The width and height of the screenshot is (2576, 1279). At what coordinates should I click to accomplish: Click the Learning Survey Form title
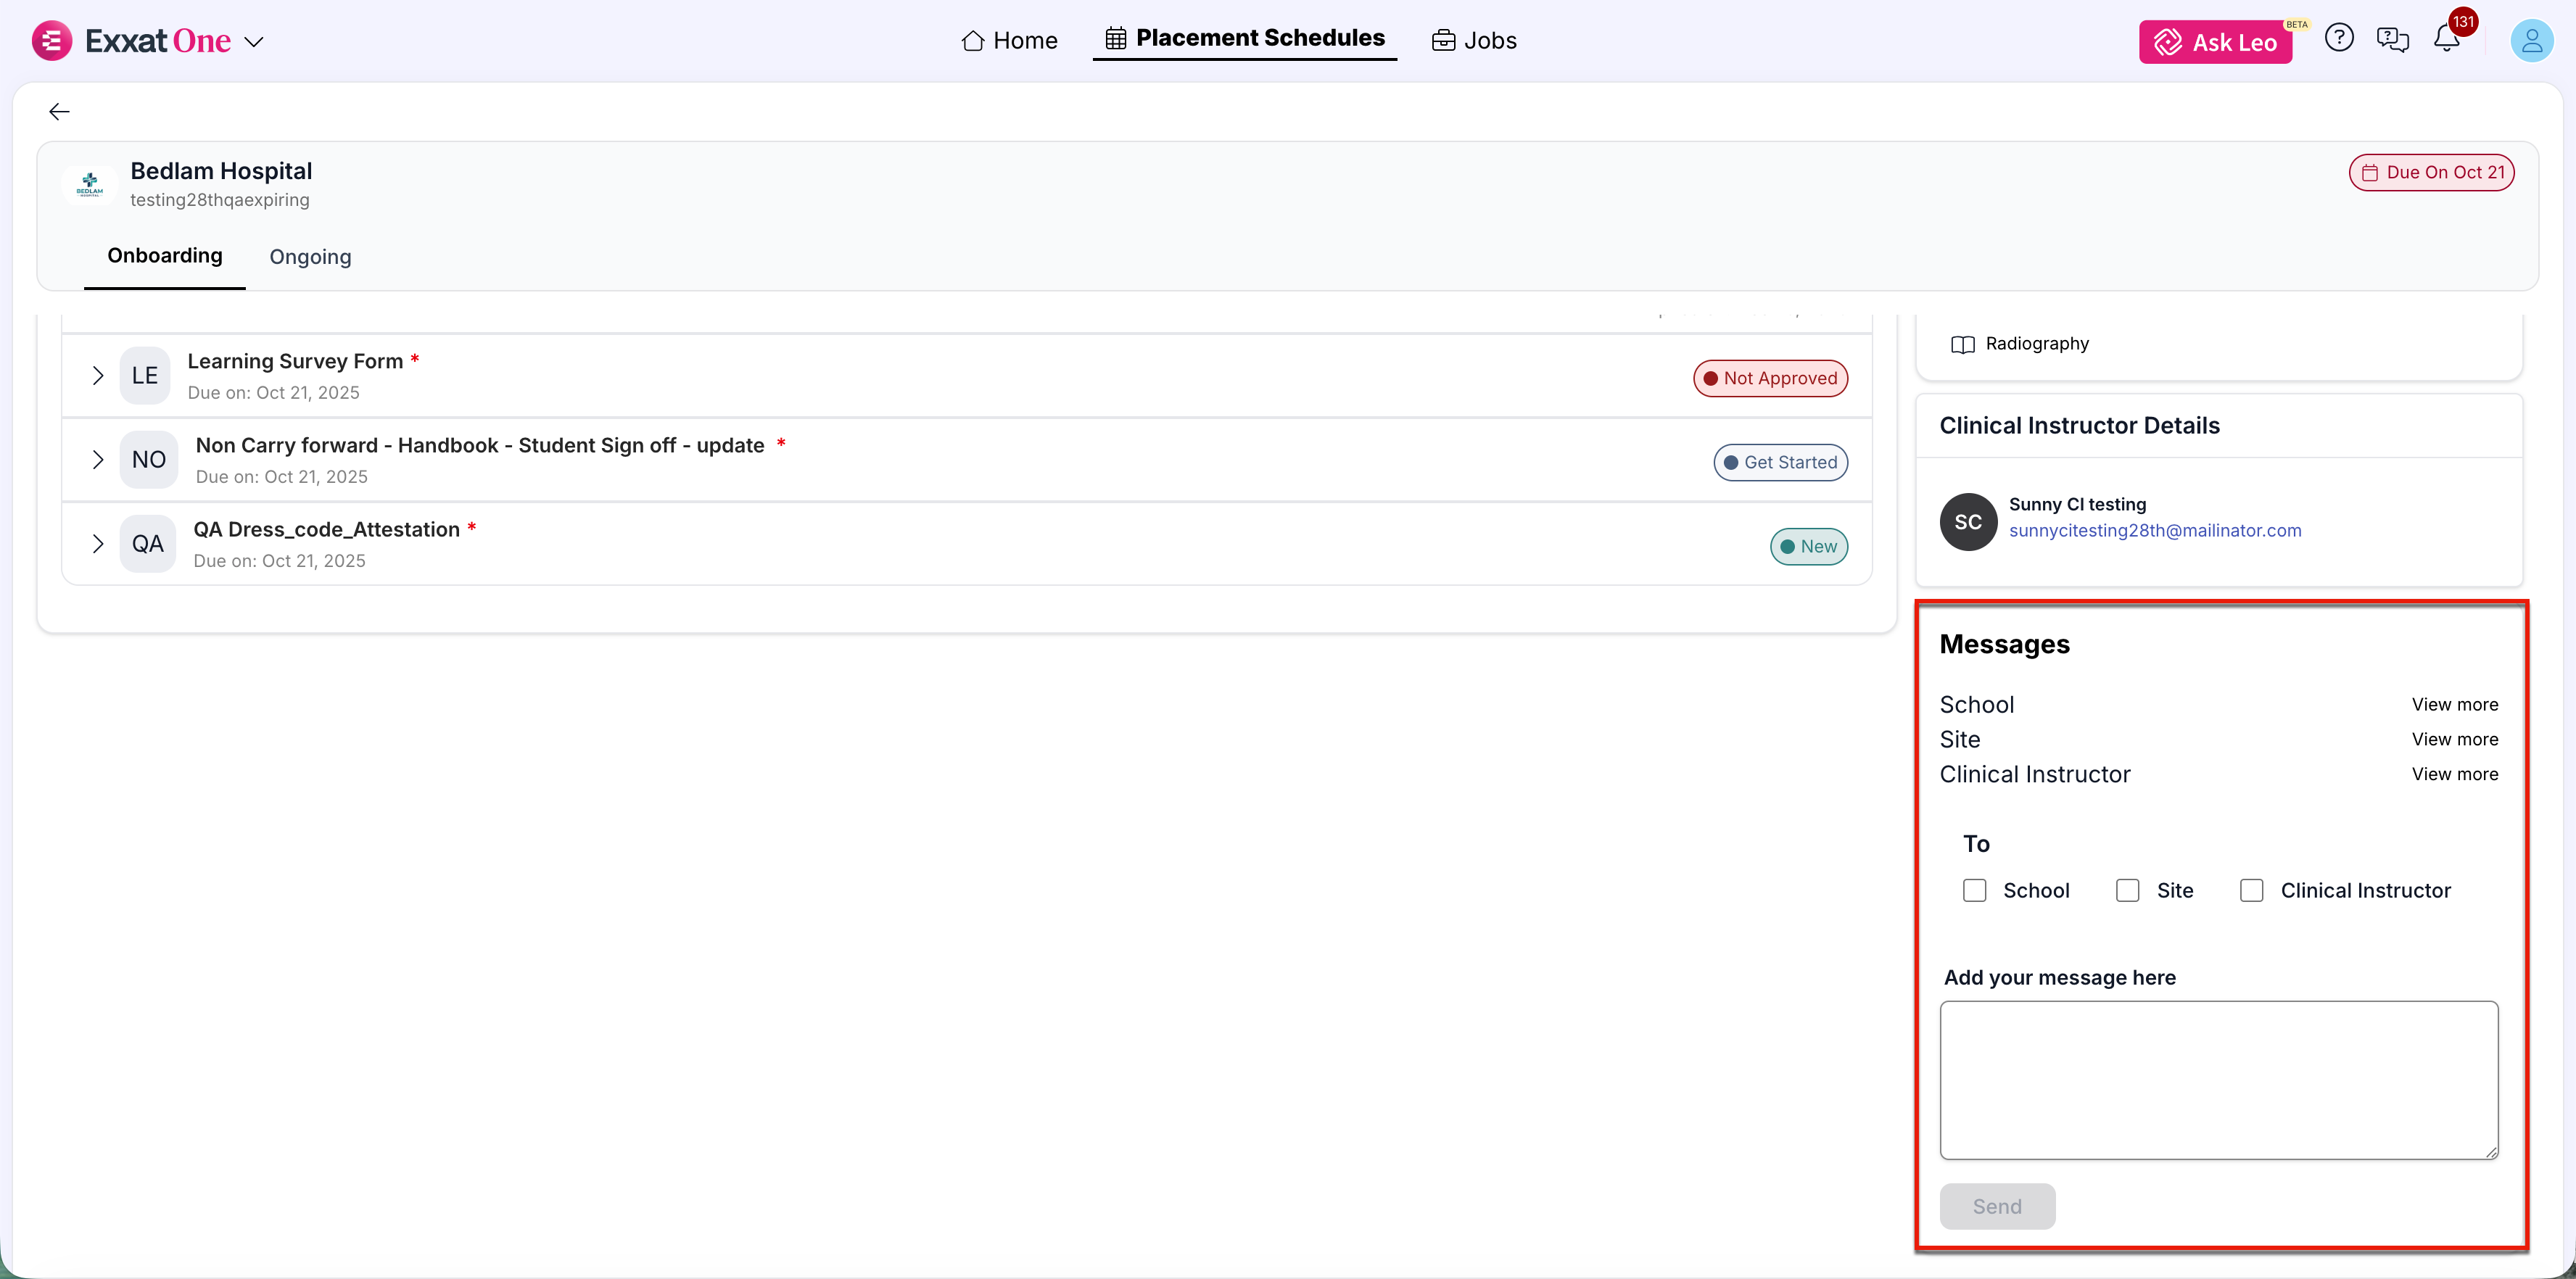[x=295, y=361]
